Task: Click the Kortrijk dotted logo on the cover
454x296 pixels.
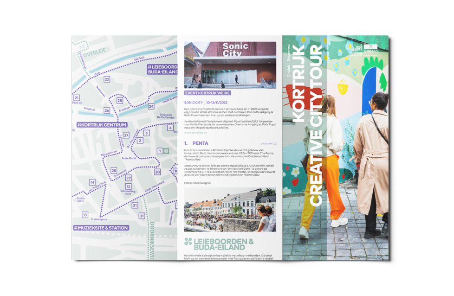Action: [x=357, y=50]
